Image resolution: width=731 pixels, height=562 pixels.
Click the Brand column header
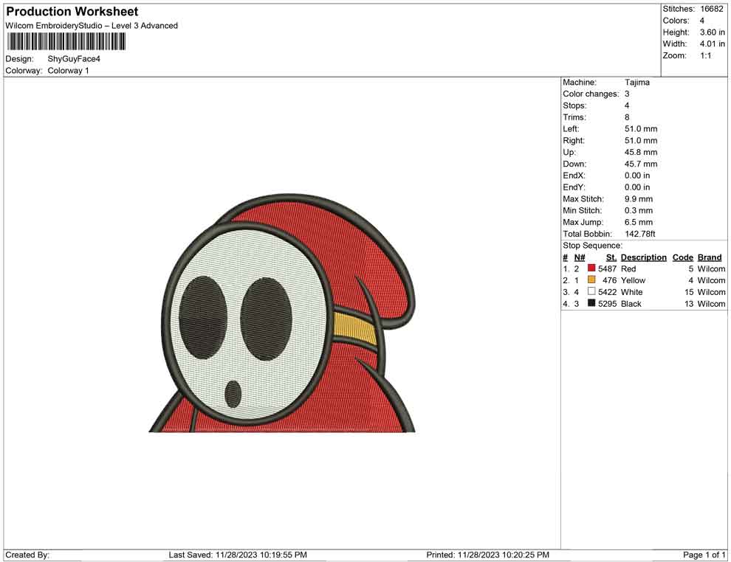point(710,257)
